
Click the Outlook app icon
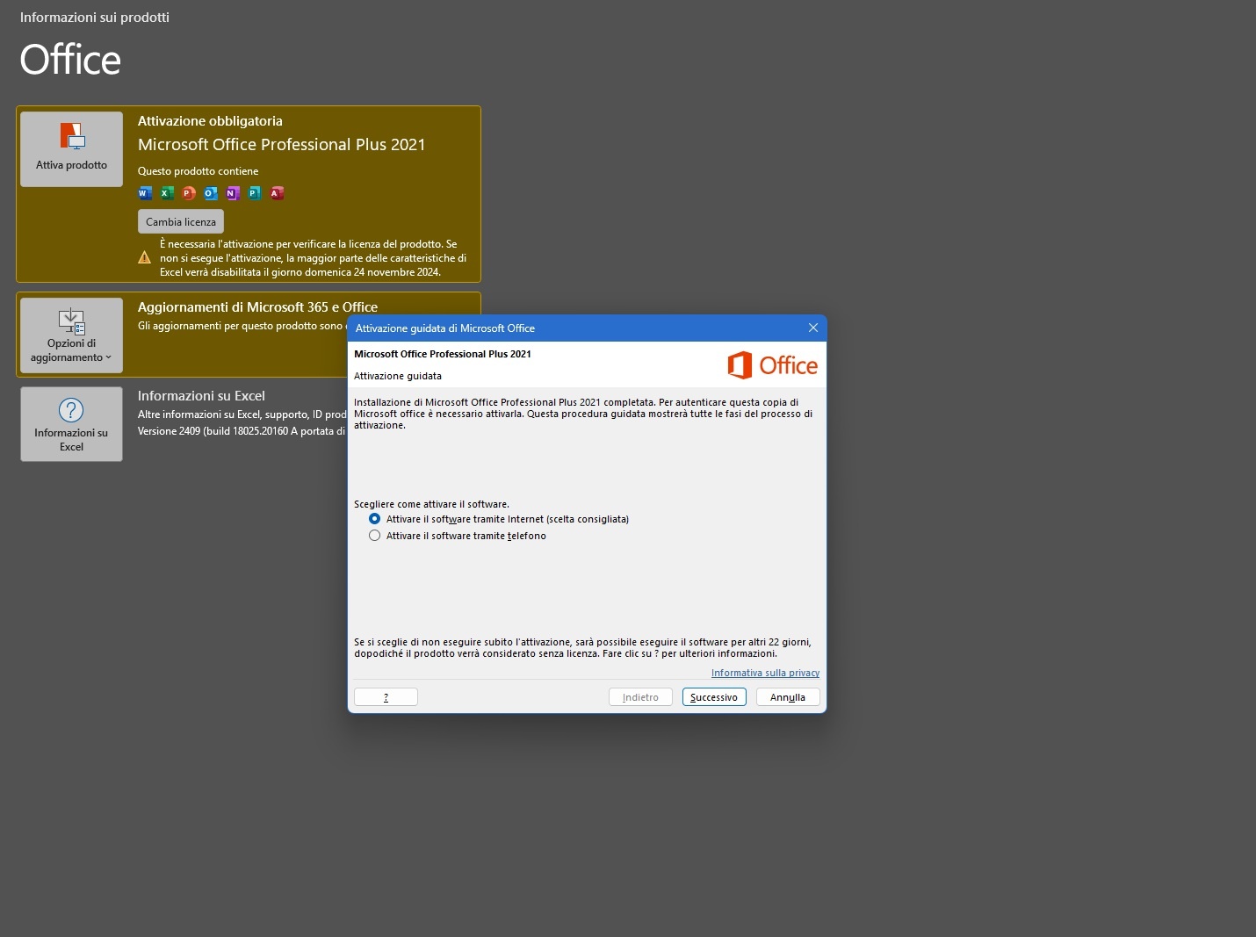click(211, 193)
